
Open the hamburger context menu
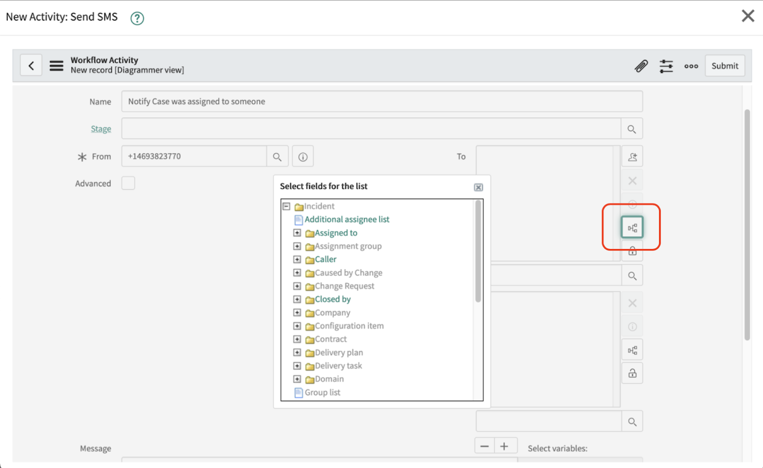56,65
